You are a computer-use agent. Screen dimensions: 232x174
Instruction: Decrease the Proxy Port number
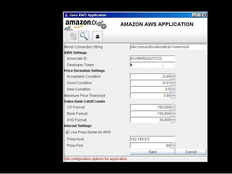click(x=173, y=147)
